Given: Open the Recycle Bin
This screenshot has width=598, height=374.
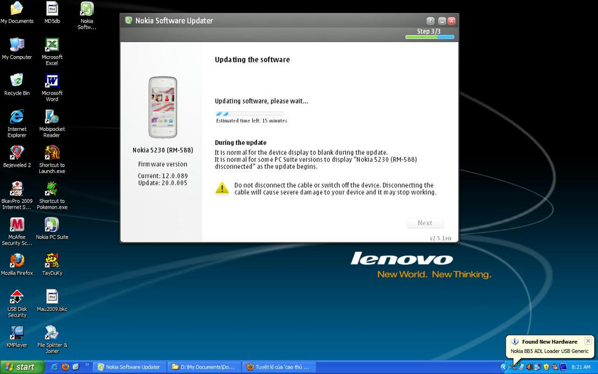Looking at the screenshot, I should tap(17, 81).
